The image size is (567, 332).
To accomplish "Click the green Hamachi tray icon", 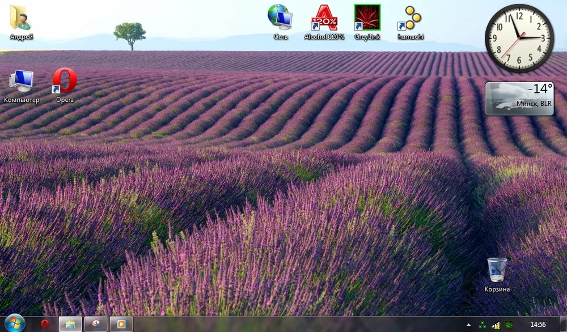I will click(483, 325).
